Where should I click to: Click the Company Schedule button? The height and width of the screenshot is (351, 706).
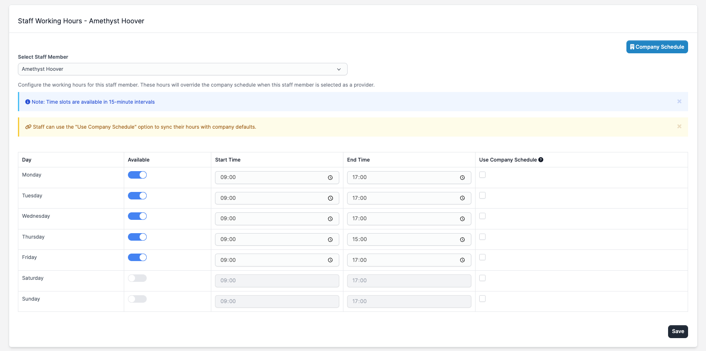[657, 47]
